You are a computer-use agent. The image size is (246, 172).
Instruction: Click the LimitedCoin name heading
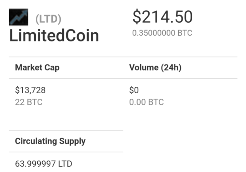point(54,36)
